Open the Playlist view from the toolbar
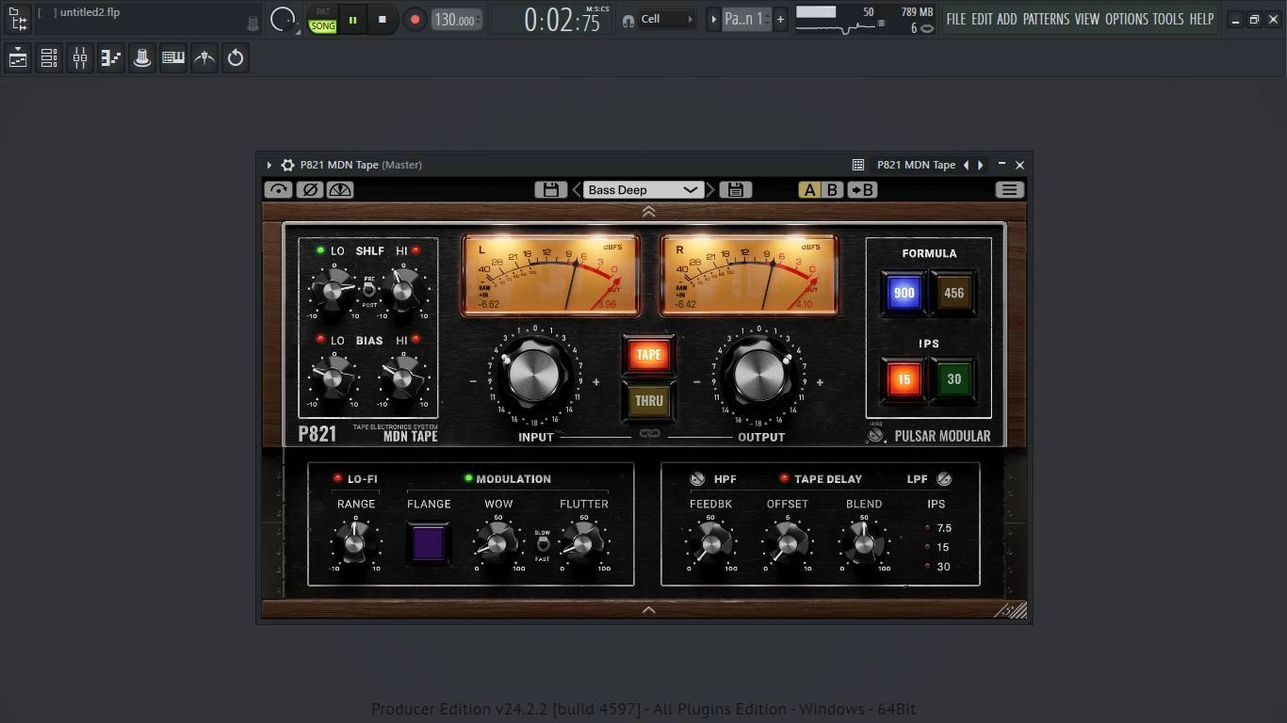 click(18, 58)
